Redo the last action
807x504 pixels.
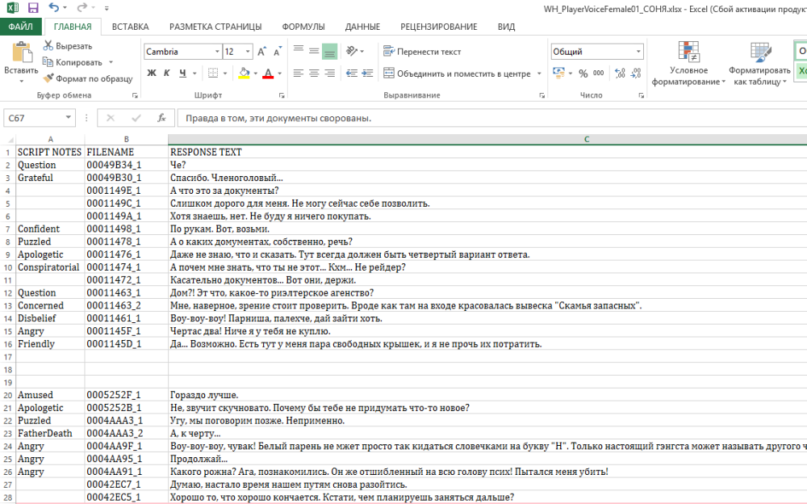[x=82, y=7]
